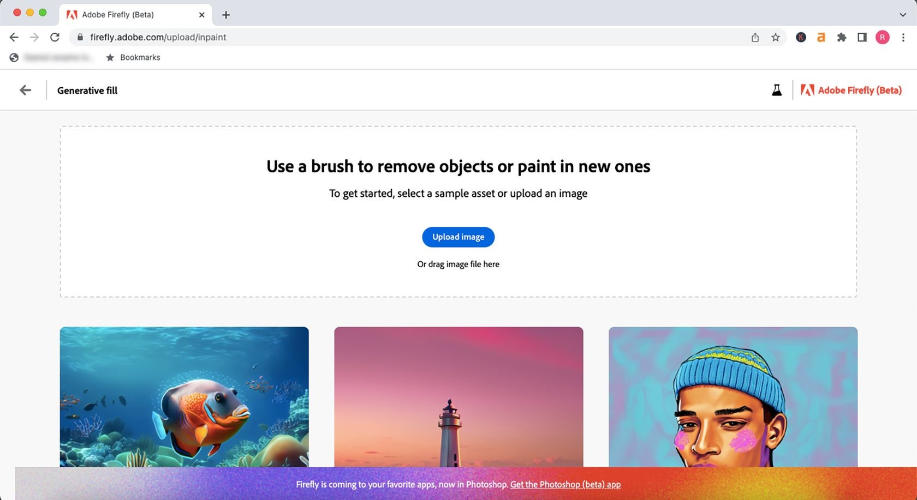Screen dimensions: 917x500
Task: Select the Adobe Firefly (Beta) tab
Action: tap(135, 15)
